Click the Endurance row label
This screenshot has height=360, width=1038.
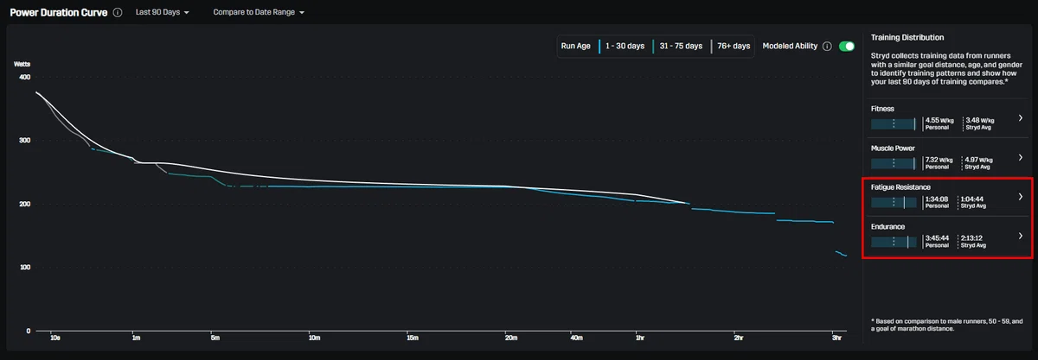point(887,226)
